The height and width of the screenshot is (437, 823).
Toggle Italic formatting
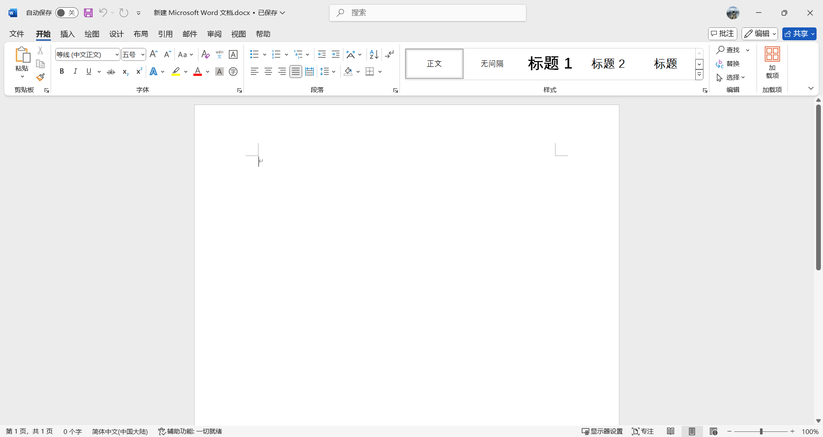[75, 72]
